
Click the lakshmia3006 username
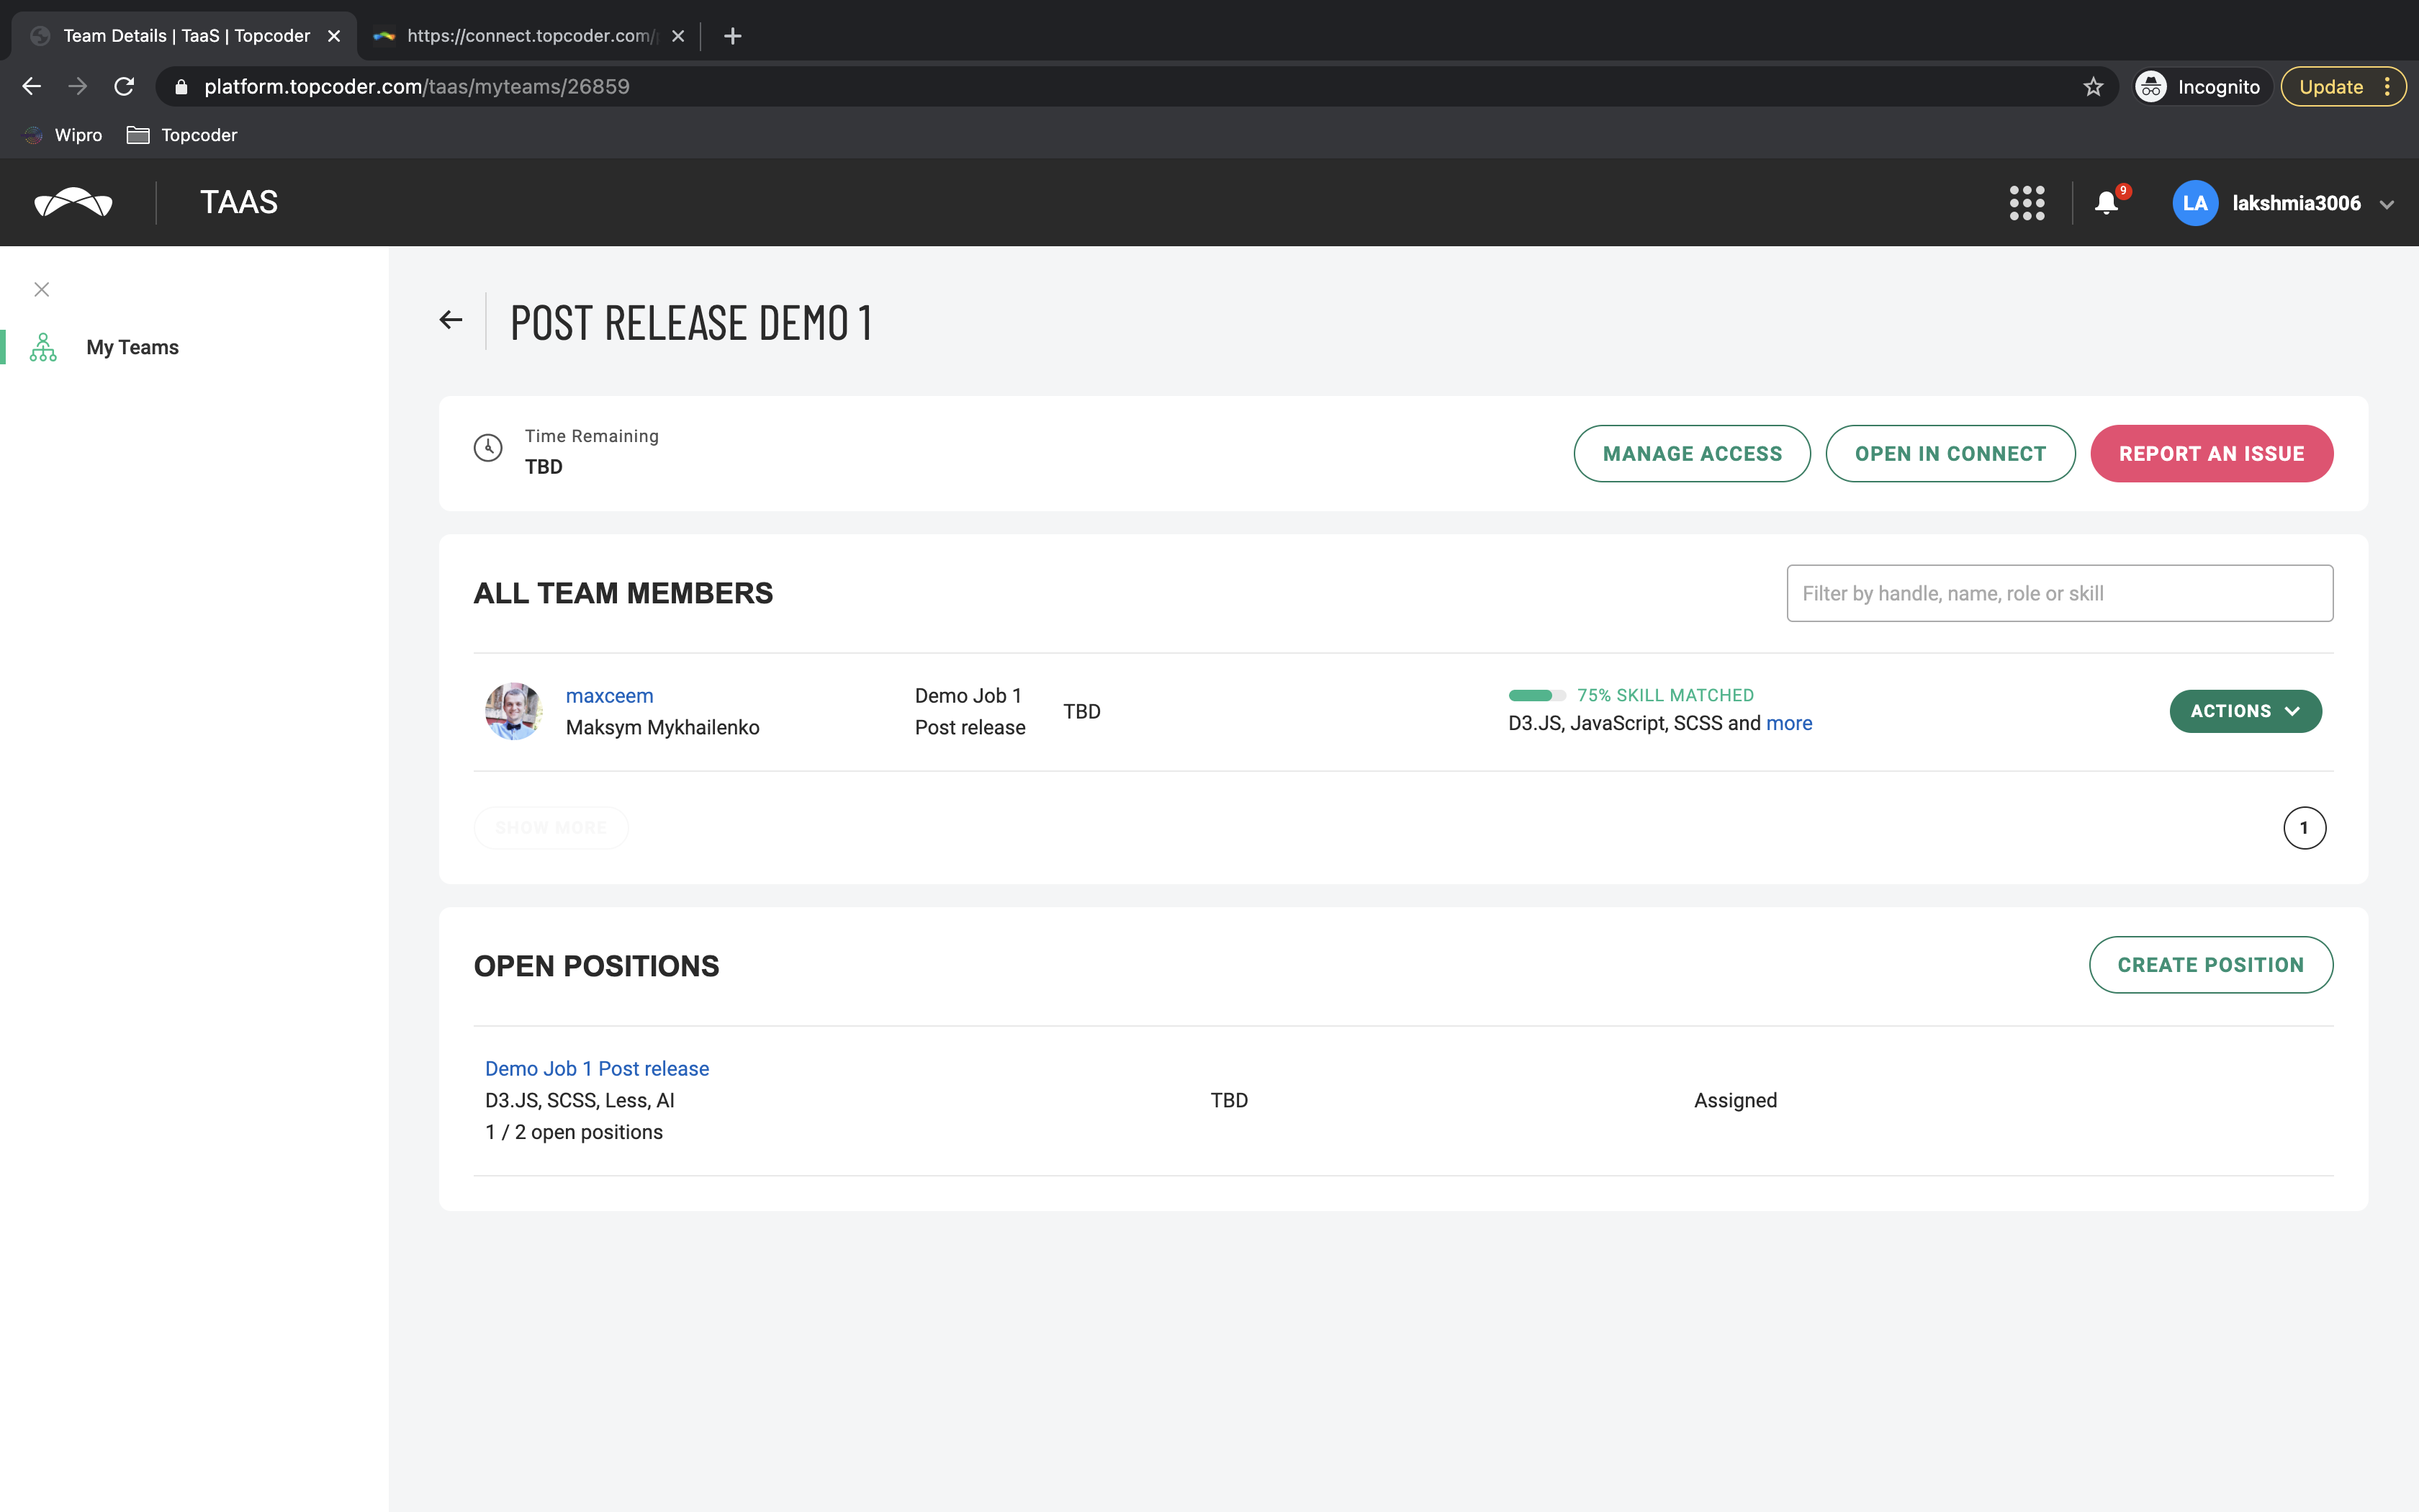(2296, 203)
